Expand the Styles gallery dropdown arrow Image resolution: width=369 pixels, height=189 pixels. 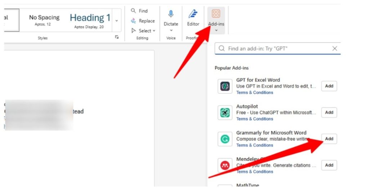coord(116,21)
